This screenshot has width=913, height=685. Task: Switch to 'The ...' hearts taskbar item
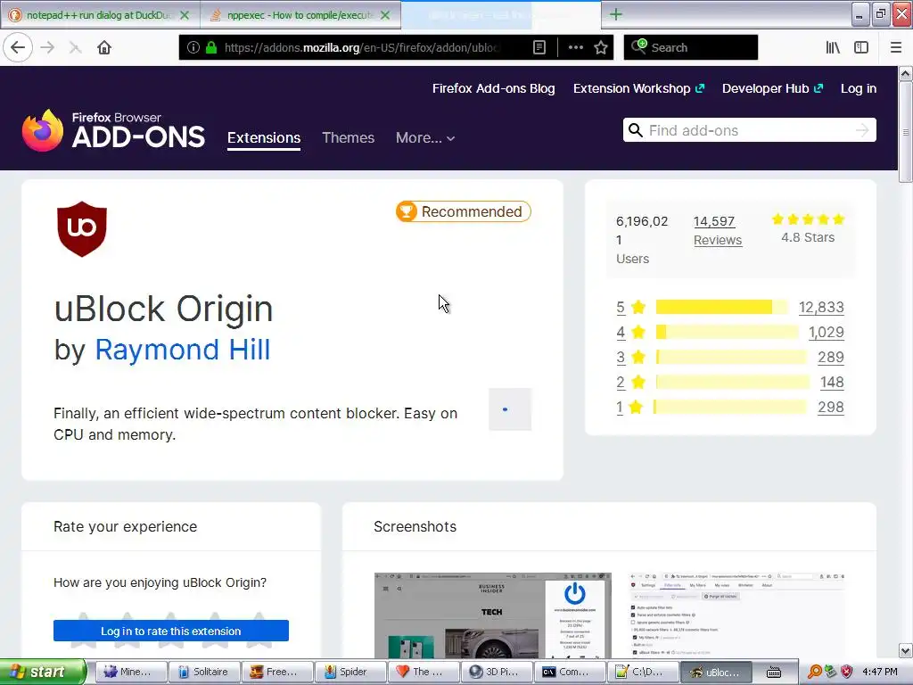(x=424, y=672)
